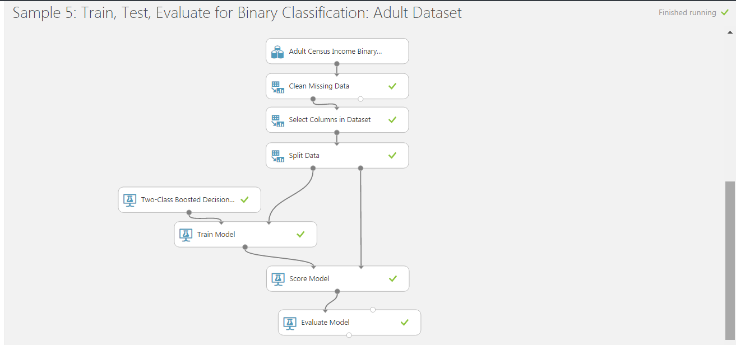Screen dimensions: 736x345
Task: Select the Train Model label
Action: (216, 234)
